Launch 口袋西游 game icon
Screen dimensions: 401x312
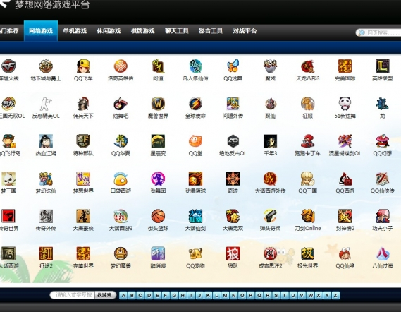point(121,179)
